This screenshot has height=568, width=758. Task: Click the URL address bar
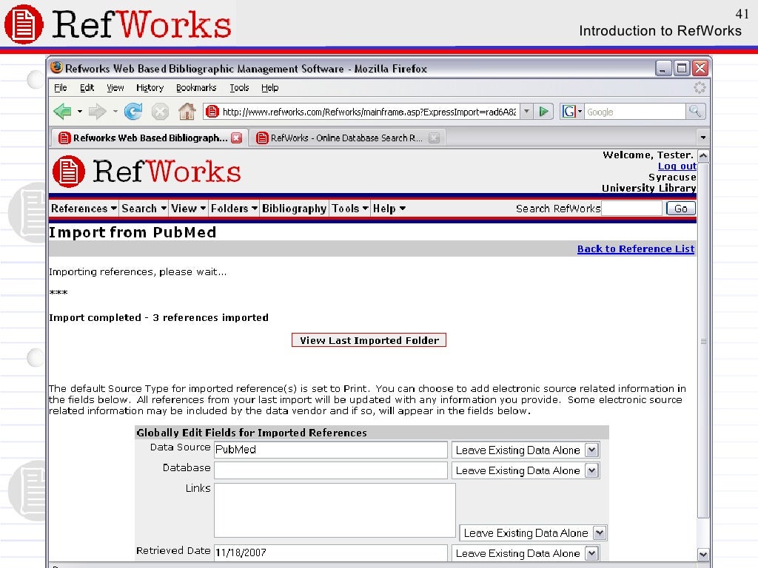(x=369, y=112)
